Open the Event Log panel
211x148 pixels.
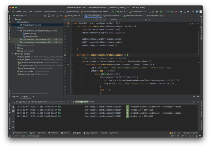(x=175, y=133)
